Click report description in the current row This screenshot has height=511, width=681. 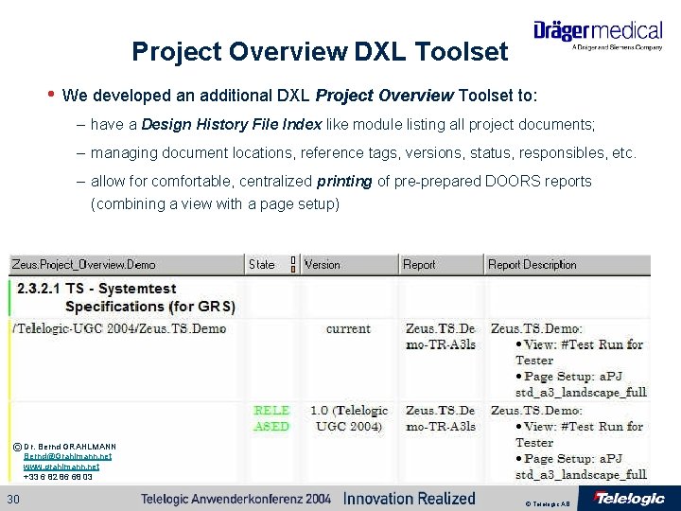pyautogui.click(x=568, y=361)
